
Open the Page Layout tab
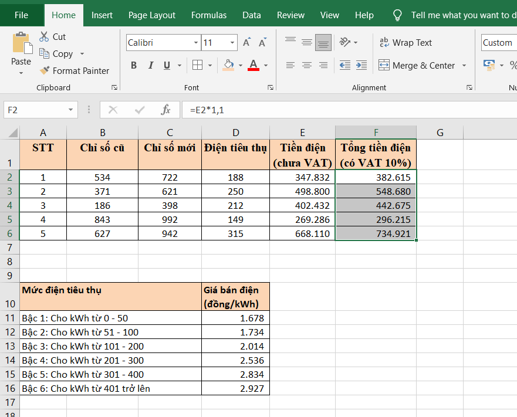151,15
